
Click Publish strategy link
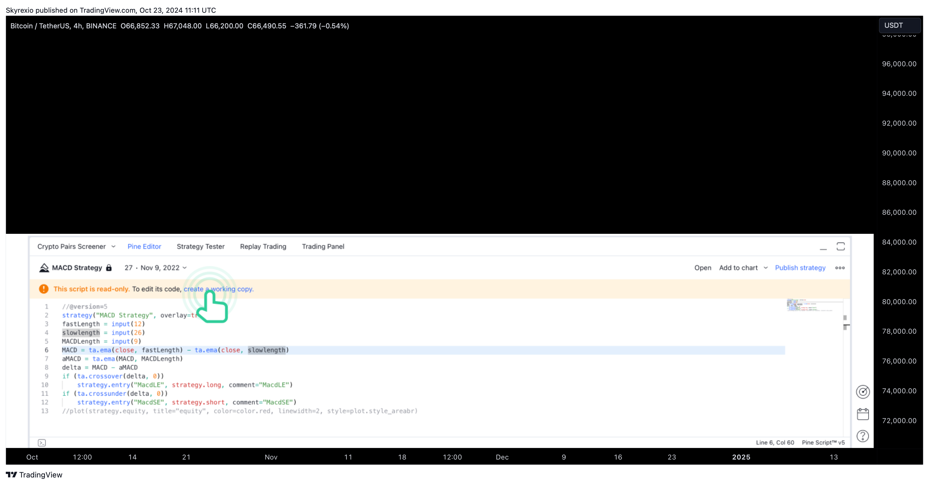tap(800, 268)
